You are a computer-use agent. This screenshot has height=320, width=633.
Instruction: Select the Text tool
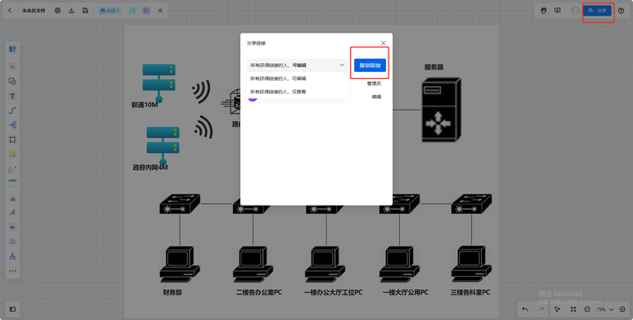tap(12, 96)
